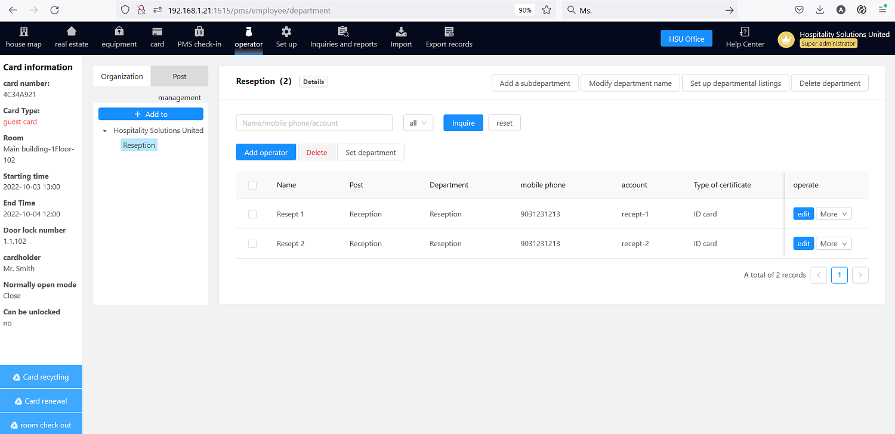Screen dimensions: 895x434
Task: Edit the Resept 1 operator
Action: point(804,214)
